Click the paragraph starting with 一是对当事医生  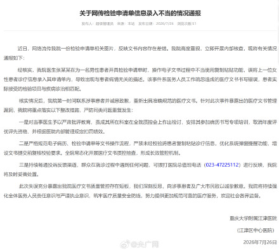point(140,127)
